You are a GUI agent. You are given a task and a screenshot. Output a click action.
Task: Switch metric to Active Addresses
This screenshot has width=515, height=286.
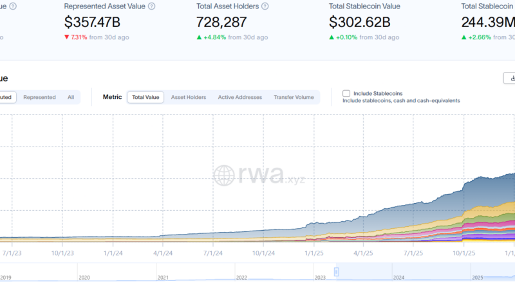point(239,98)
